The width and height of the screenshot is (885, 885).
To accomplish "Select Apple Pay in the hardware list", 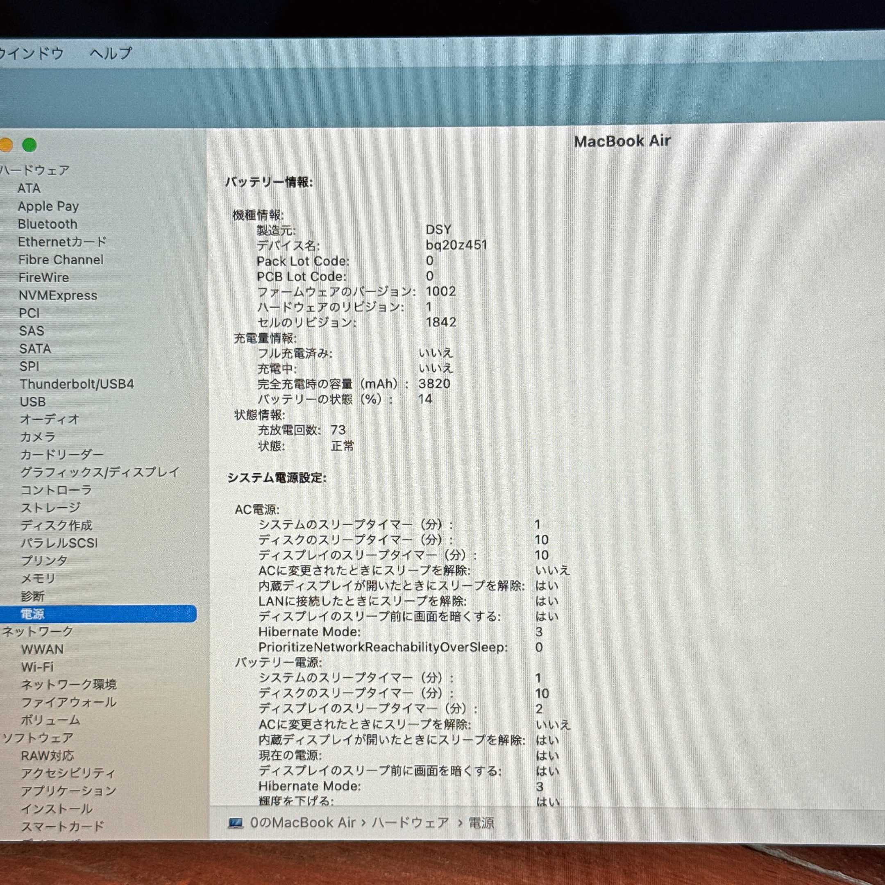I will (48, 206).
